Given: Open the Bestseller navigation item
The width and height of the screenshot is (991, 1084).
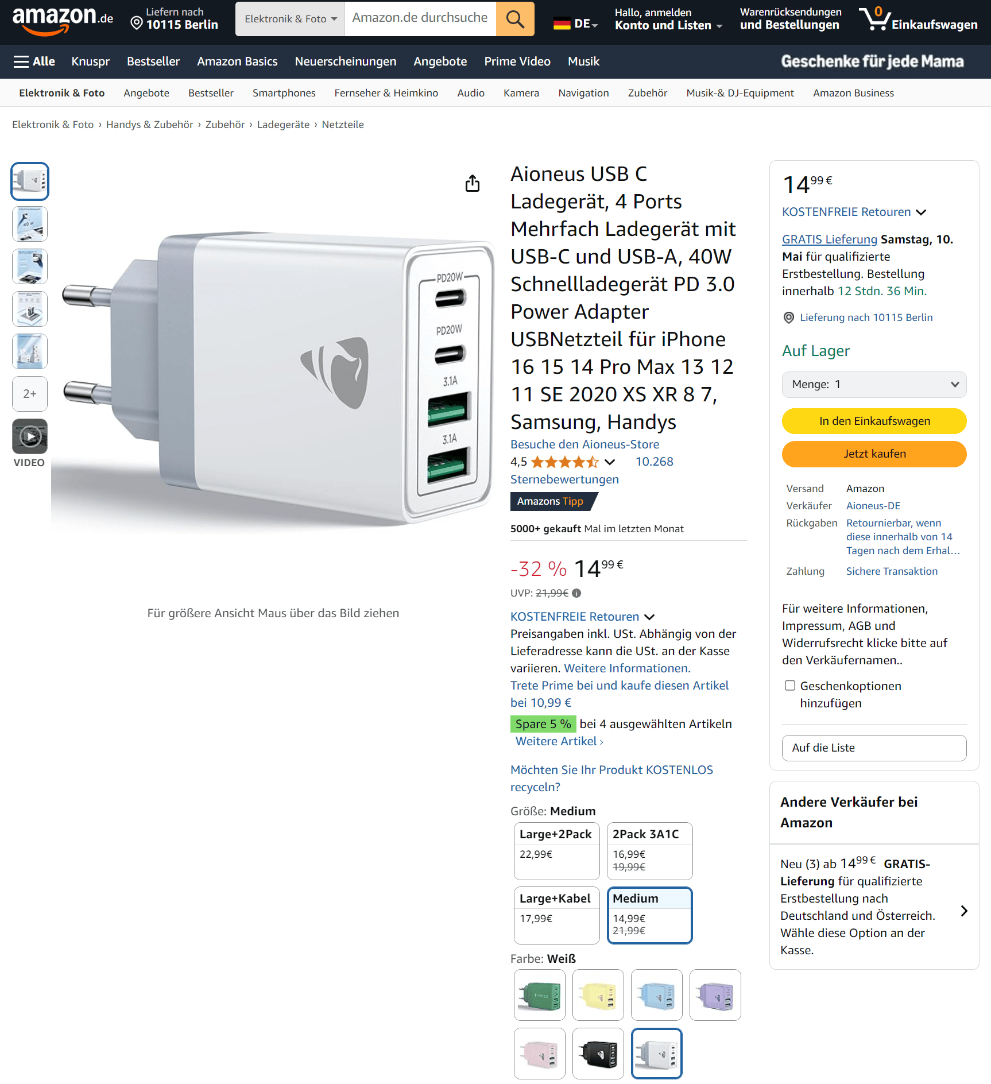Looking at the screenshot, I should pyautogui.click(x=153, y=61).
